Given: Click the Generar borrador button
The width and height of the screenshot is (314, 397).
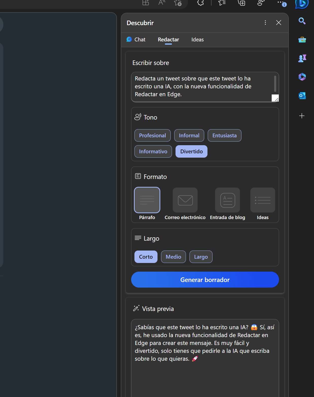Looking at the screenshot, I should 205,280.
